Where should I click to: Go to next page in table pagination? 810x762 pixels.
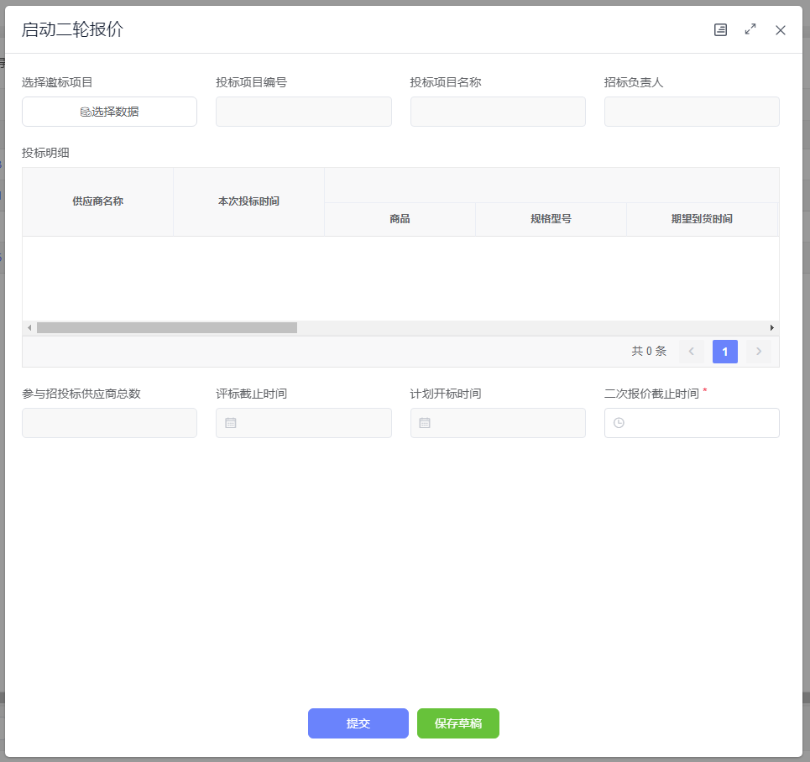click(x=759, y=352)
